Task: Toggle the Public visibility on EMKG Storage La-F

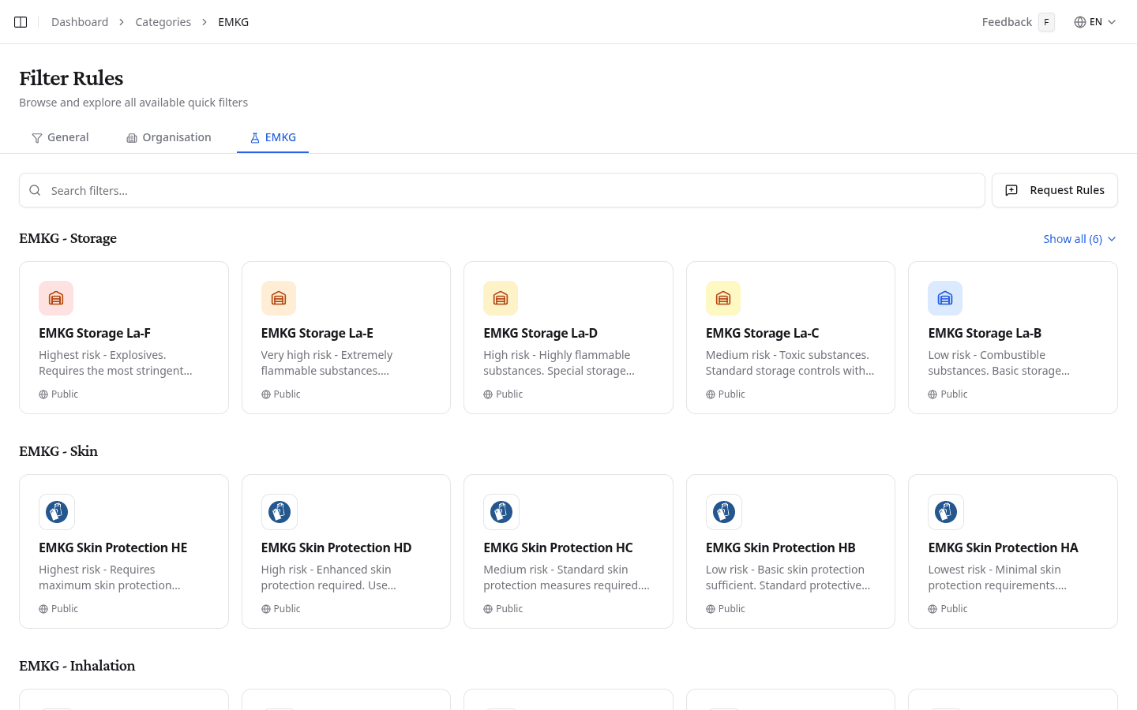Action: (x=58, y=394)
